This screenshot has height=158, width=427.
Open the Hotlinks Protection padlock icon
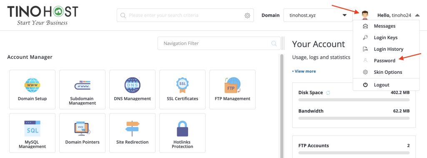coord(183,128)
